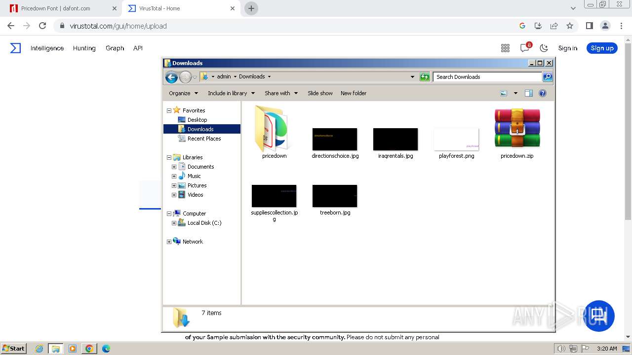The width and height of the screenshot is (632, 355).
Task: Click the Search Downloads input box
Action: click(x=487, y=77)
